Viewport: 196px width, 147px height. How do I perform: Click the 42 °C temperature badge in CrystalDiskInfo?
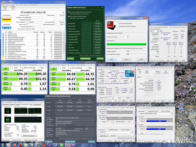coord(7,28)
